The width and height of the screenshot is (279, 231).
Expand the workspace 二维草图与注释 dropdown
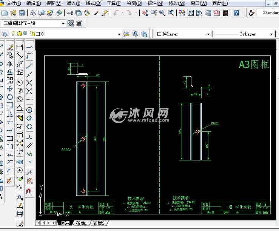click(63, 23)
